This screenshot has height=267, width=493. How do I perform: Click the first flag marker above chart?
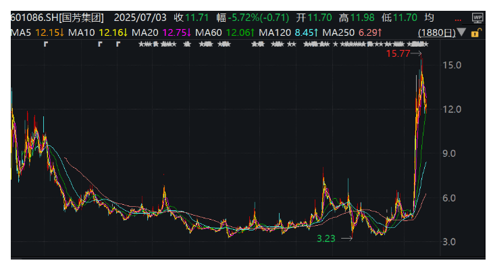(x=46, y=44)
